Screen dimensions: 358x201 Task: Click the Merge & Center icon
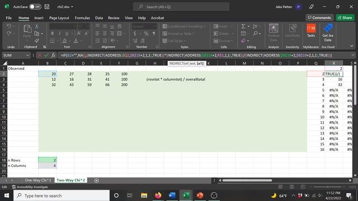pos(119,33)
